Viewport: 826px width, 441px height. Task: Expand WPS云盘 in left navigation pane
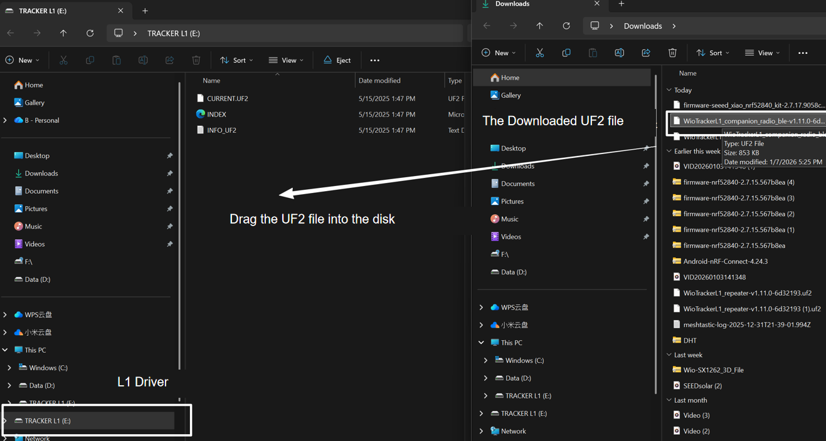pyautogui.click(x=6, y=314)
